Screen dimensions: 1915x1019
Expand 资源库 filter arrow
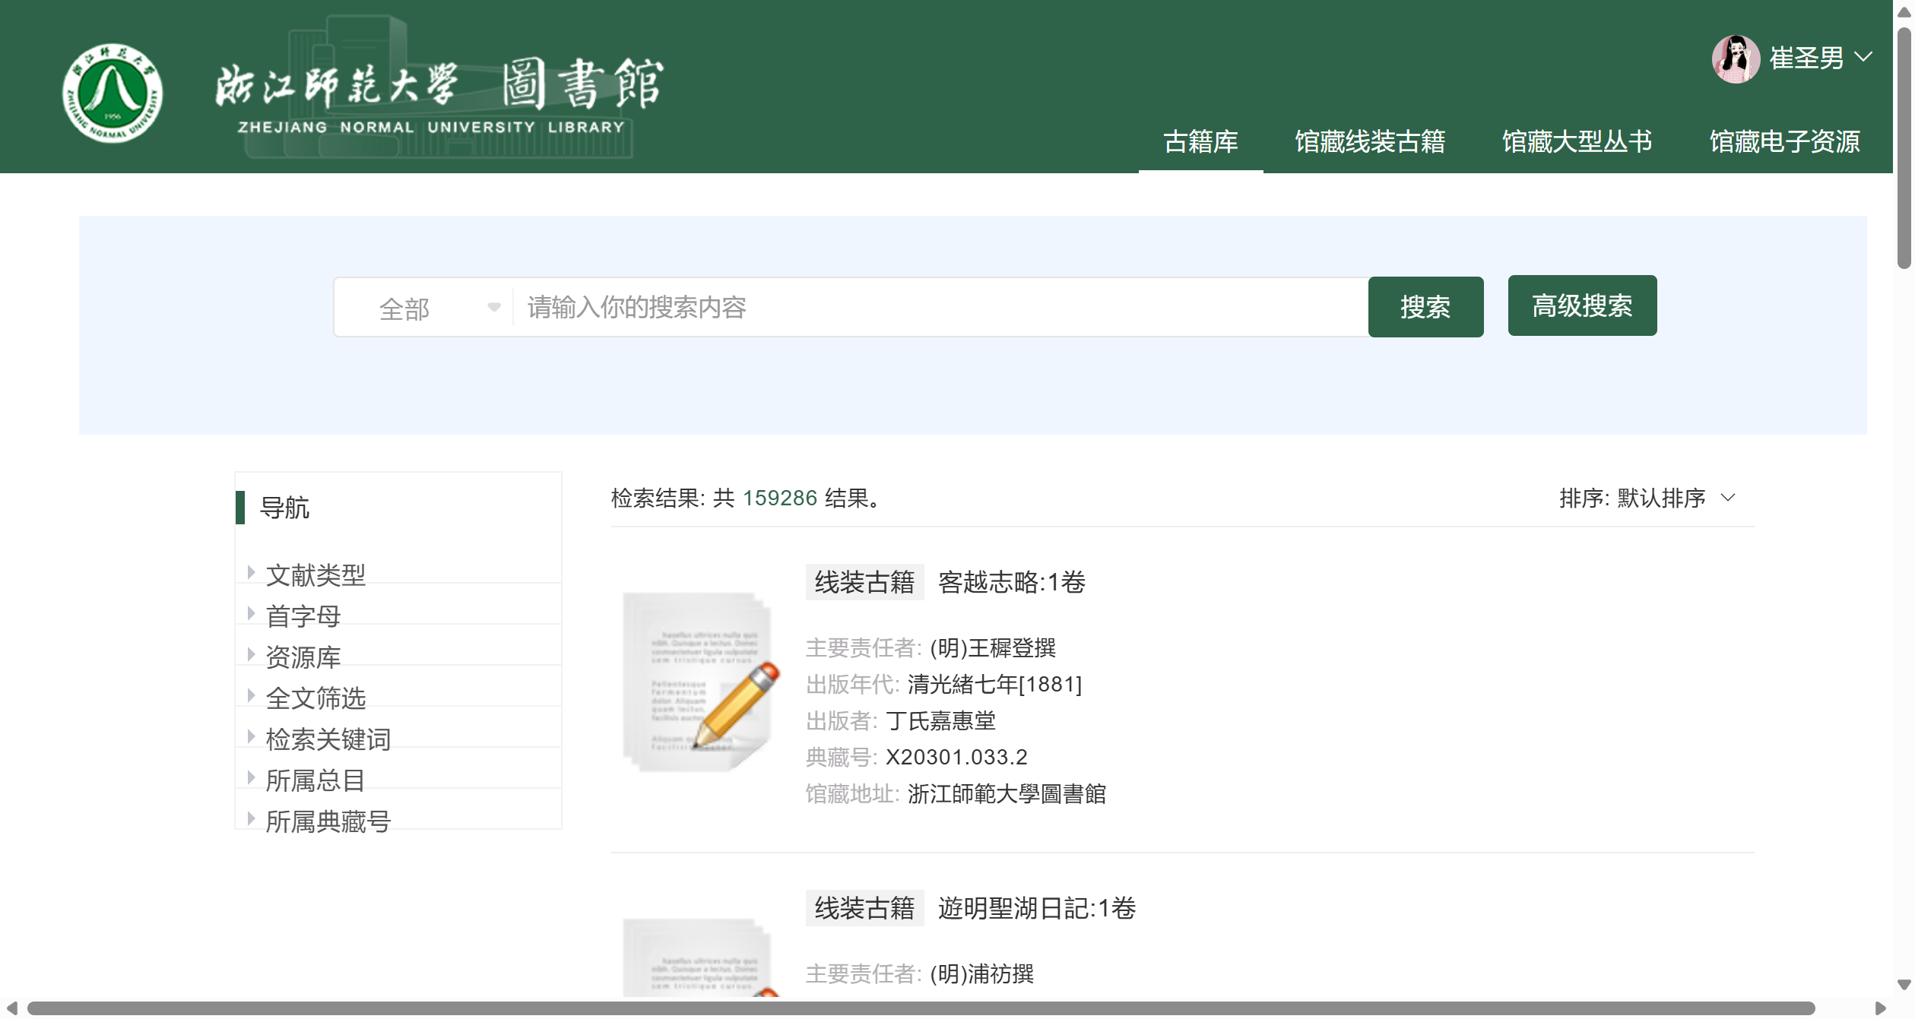pyautogui.click(x=251, y=654)
